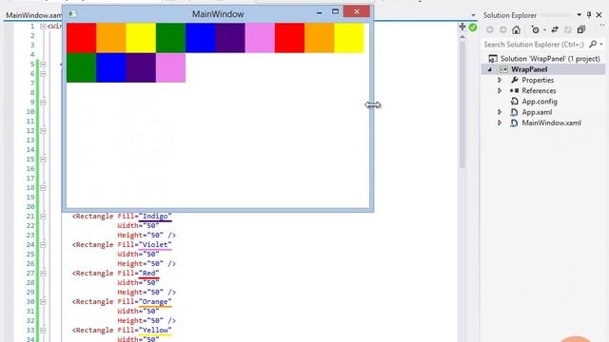Select App.xaml file in Solution Explorer
Viewport: 609px width, 342px height.
(537, 112)
